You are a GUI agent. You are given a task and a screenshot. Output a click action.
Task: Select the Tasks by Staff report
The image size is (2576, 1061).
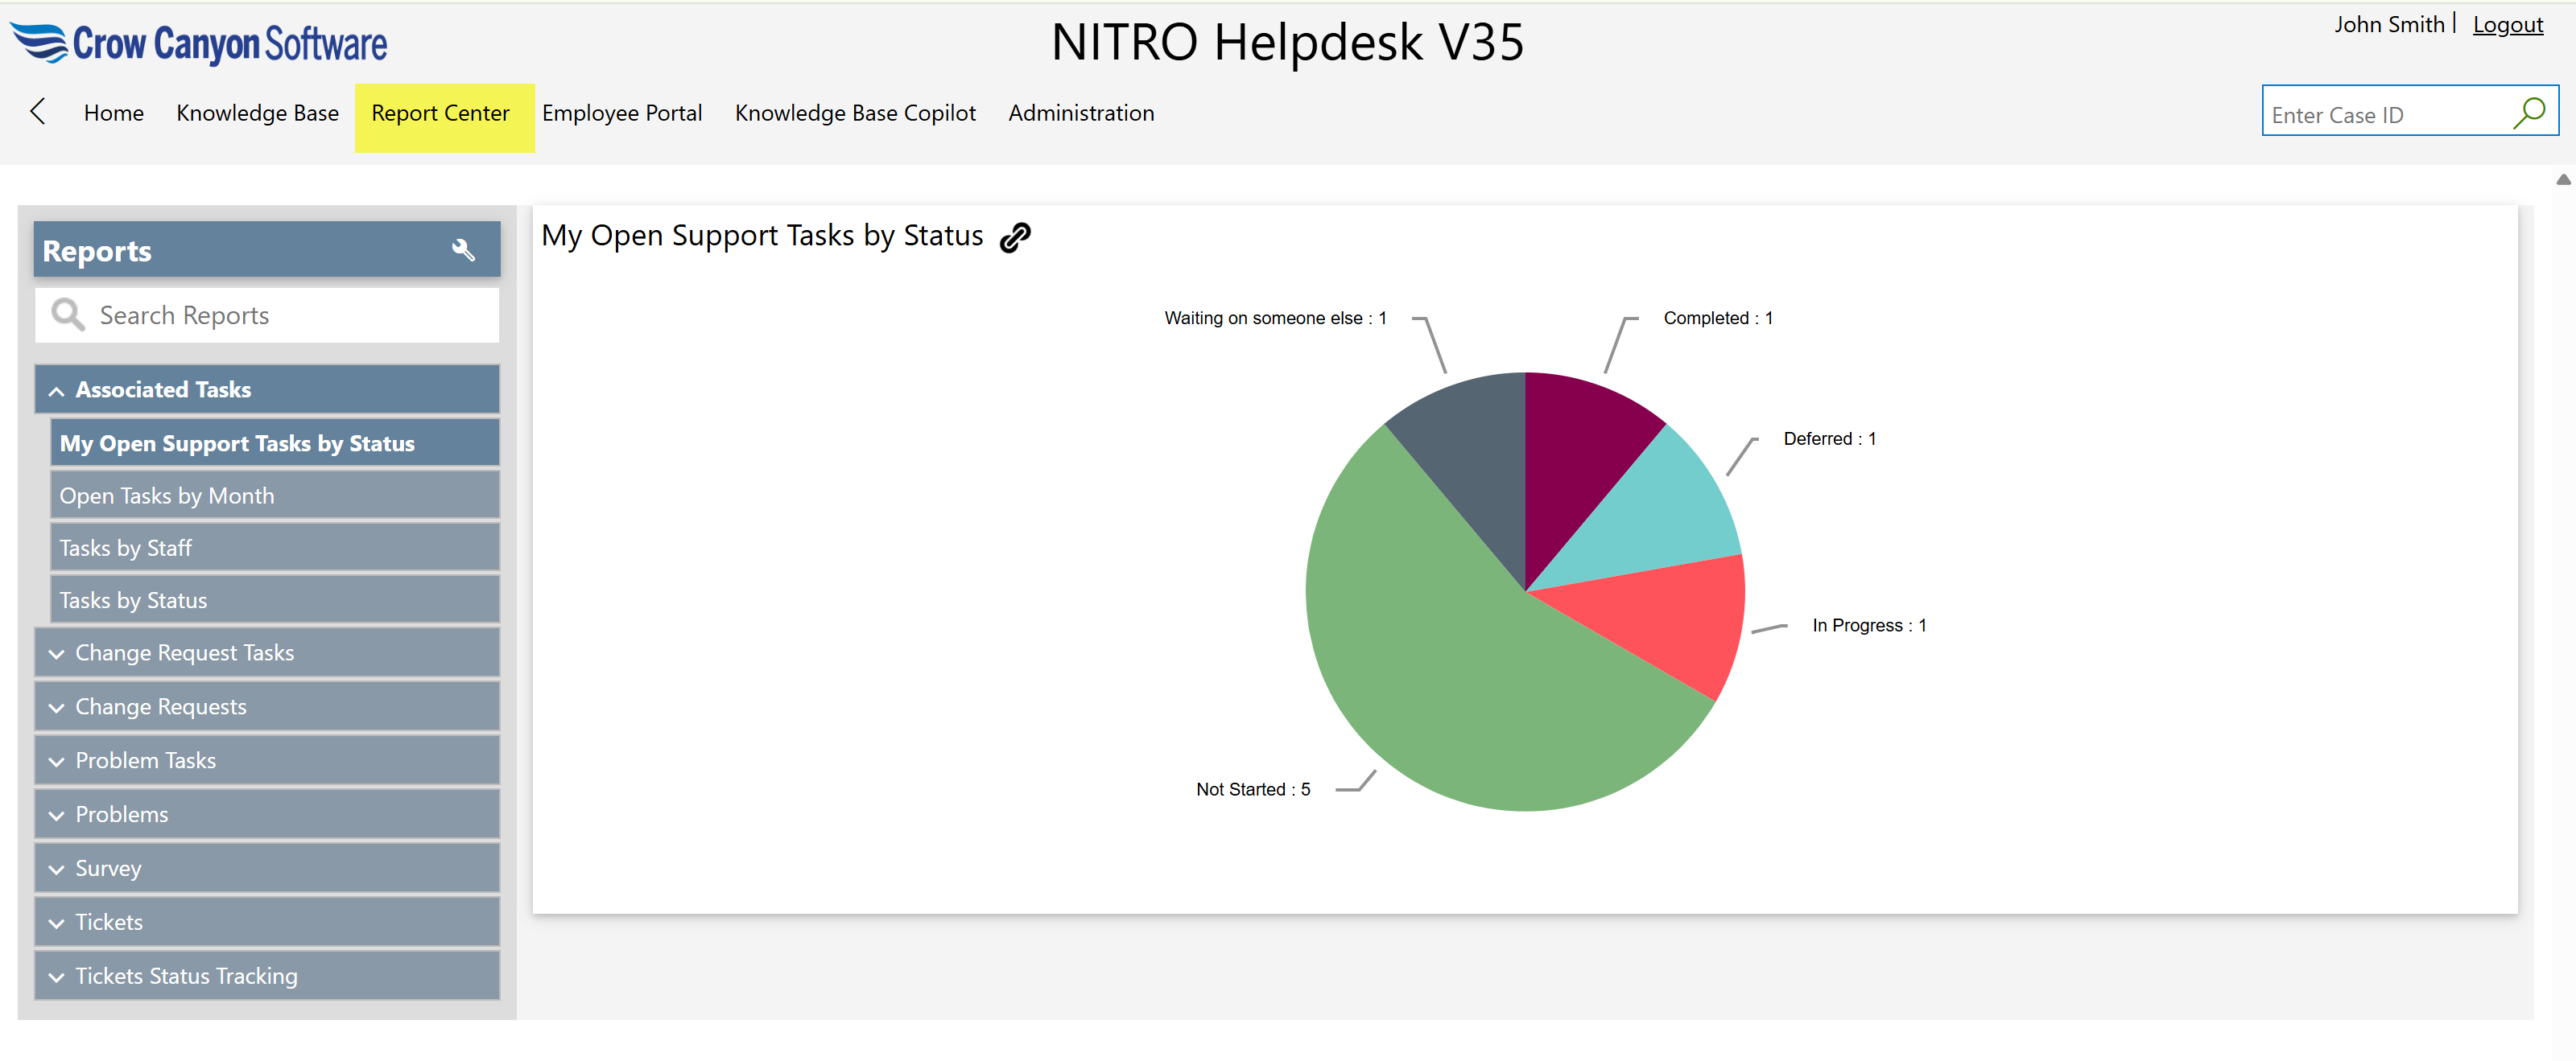point(126,548)
